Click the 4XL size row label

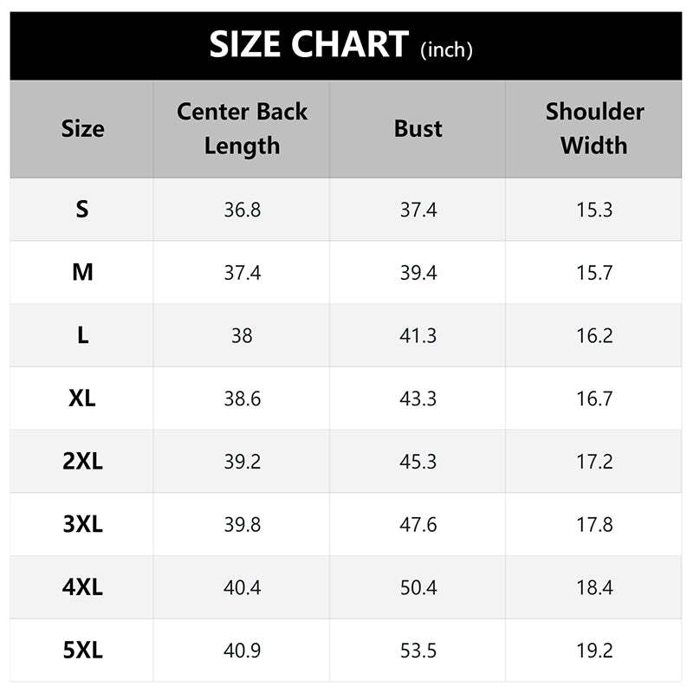click(82, 588)
